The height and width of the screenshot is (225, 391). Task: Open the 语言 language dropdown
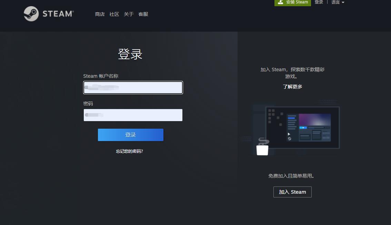point(335,2)
